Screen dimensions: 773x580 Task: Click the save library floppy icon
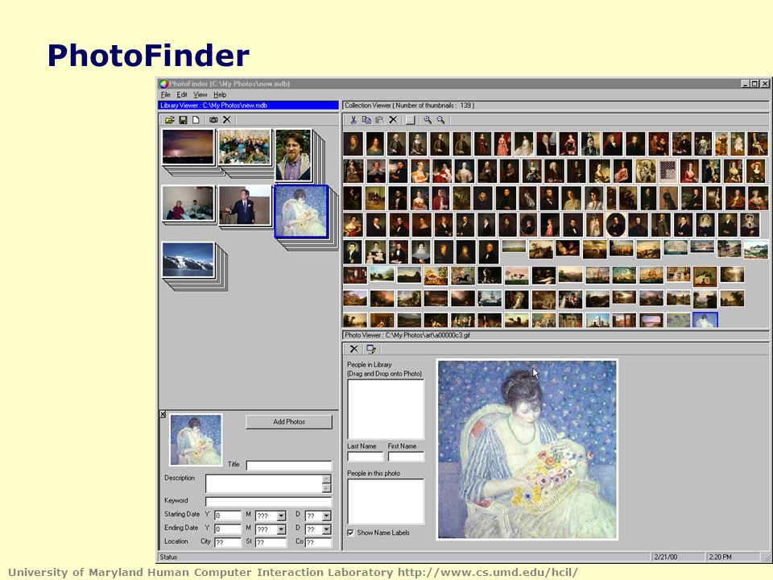pos(183,120)
